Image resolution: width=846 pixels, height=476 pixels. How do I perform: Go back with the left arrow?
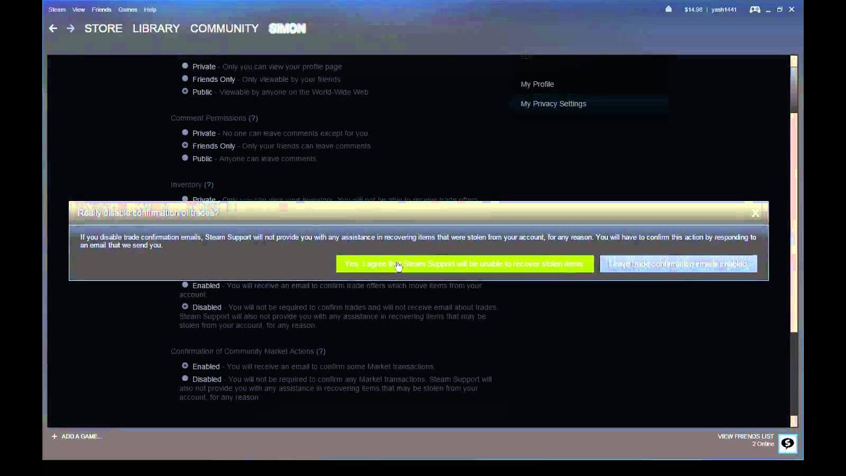(x=53, y=28)
